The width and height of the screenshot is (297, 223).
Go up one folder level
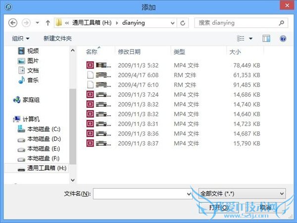point(48,23)
